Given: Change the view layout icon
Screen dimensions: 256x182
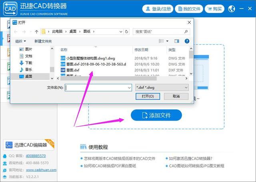Looking at the screenshot, I should (161, 41).
